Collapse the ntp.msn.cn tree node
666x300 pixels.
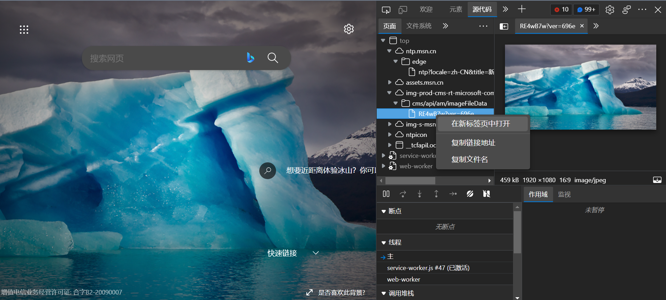[389, 51]
